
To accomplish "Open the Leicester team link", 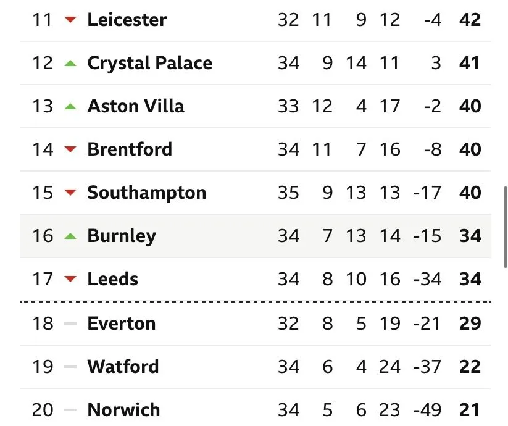I will pyautogui.click(x=127, y=20).
